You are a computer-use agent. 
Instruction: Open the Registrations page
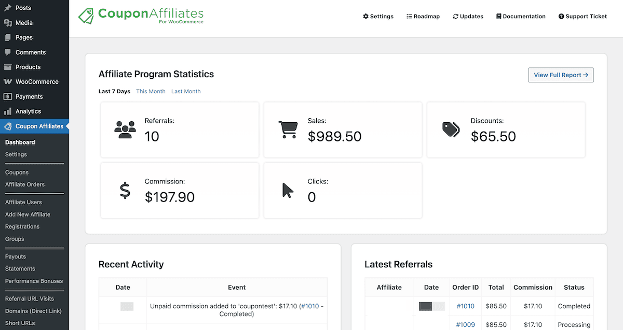pyautogui.click(x=22, y=226)
